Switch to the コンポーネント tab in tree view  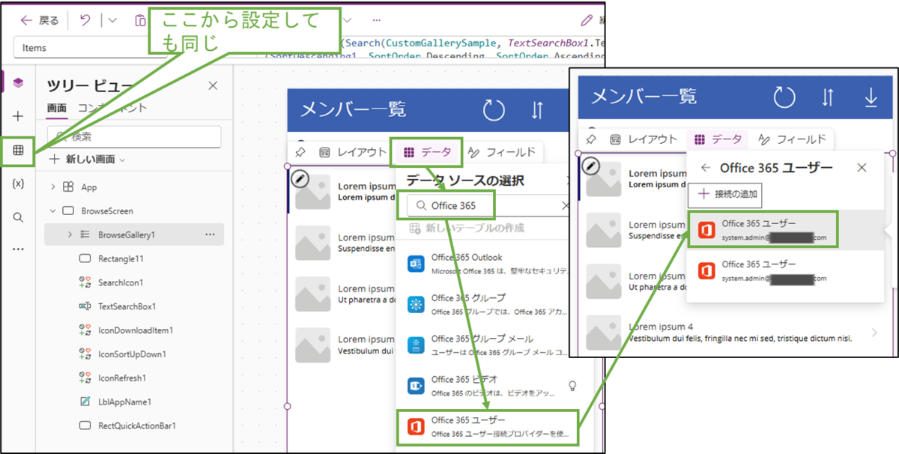coord(112,108)
